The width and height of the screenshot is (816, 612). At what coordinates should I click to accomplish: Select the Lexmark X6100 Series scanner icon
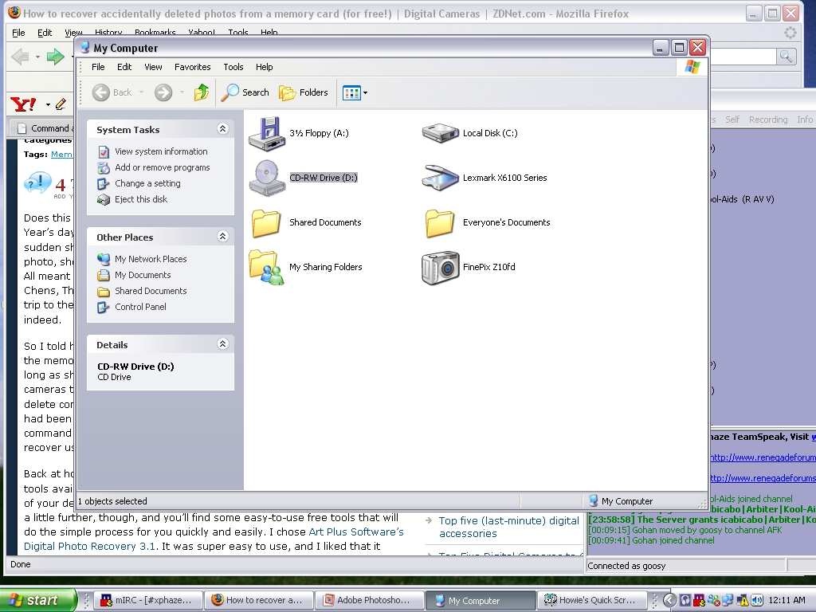pyautogui.click(x=440, y=178)
